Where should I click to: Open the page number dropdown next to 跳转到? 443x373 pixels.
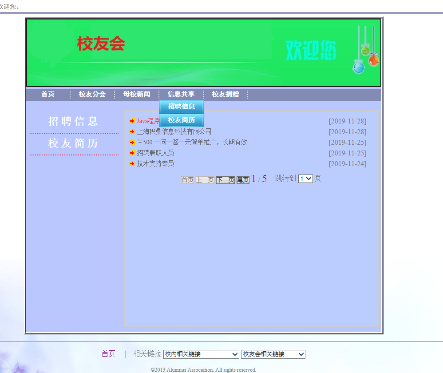coord(305,179)
